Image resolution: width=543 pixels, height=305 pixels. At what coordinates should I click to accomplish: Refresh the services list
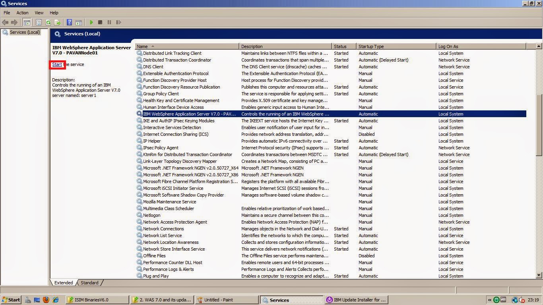(48, 22)
